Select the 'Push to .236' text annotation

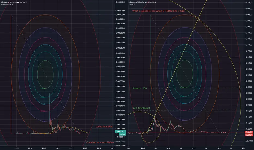[140, 88]
